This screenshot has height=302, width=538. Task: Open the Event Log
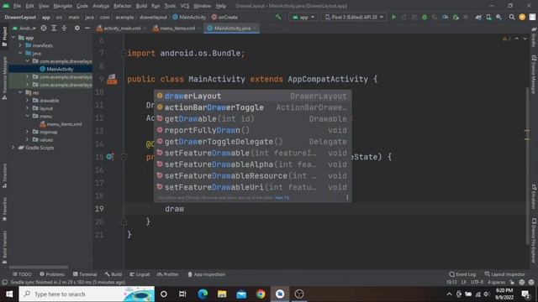462,274
